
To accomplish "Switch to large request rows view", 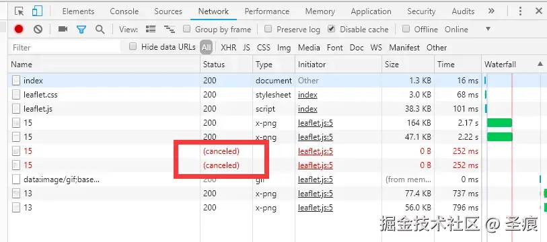I will (x=151, y=30).
